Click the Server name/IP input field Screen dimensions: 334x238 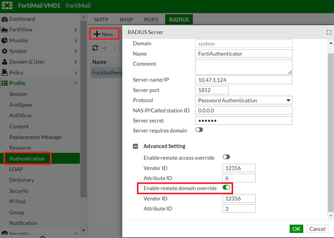(x=243, y=80)
